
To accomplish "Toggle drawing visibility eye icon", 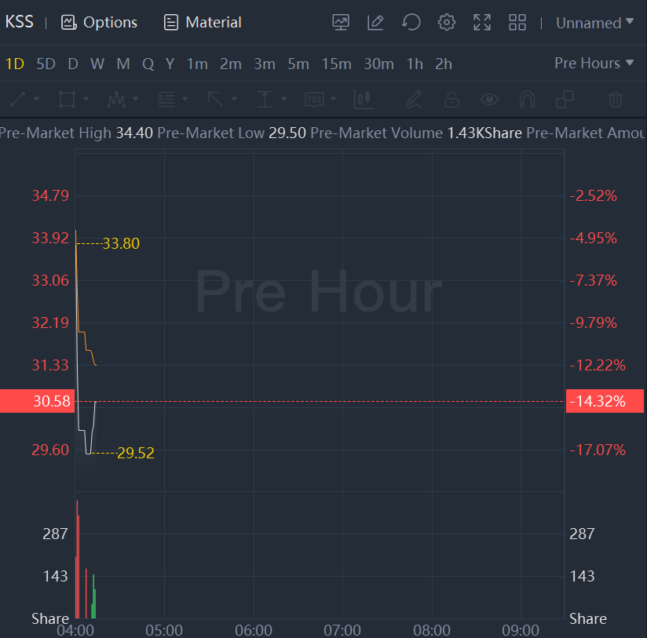I will pos(490,100).
